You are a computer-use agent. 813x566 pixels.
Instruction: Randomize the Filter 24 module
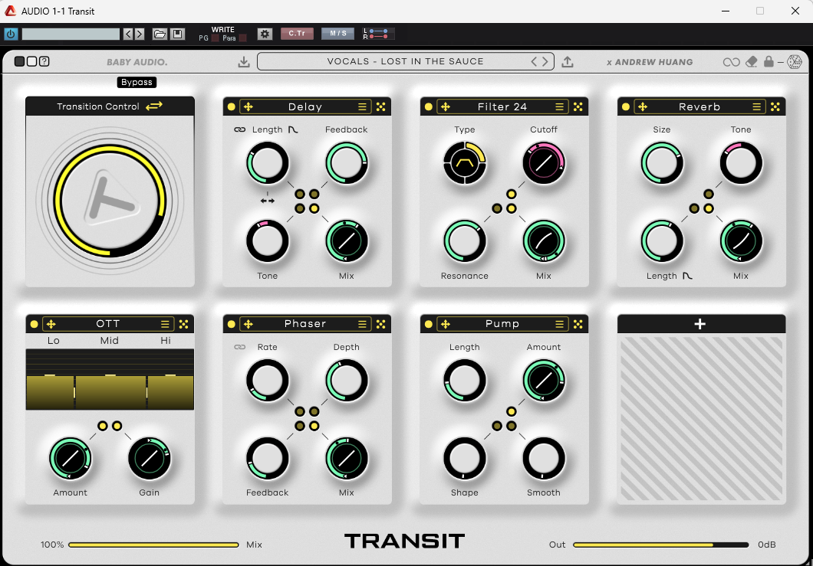578,106
